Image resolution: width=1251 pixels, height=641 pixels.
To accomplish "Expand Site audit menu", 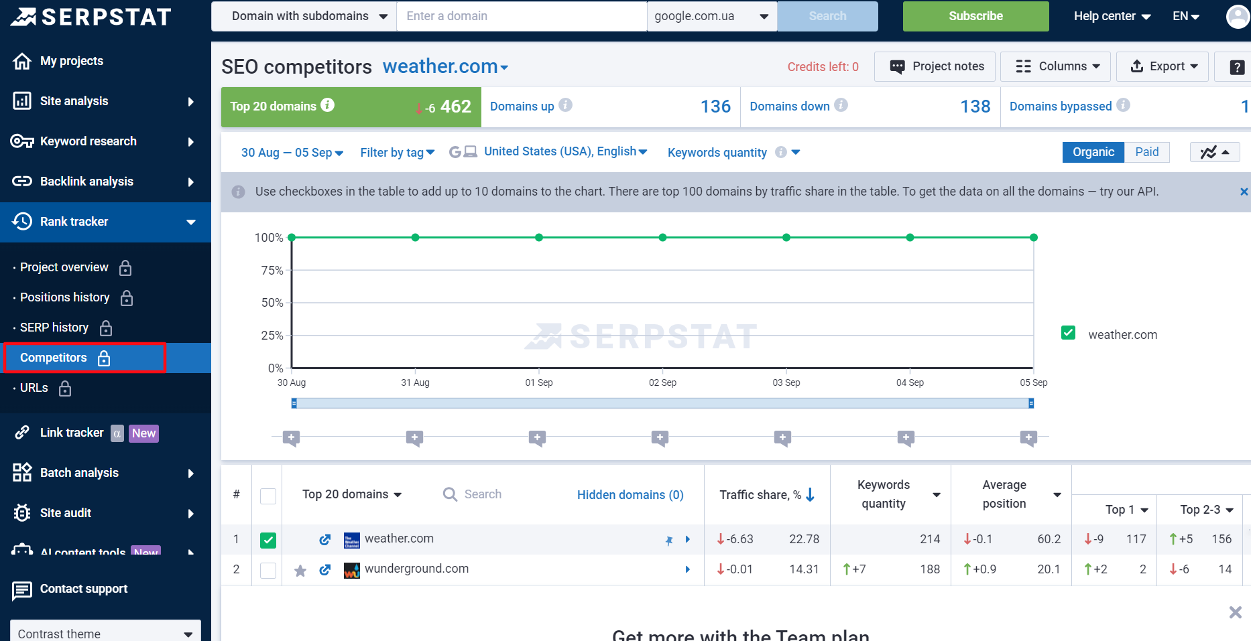I will (105, 513).
